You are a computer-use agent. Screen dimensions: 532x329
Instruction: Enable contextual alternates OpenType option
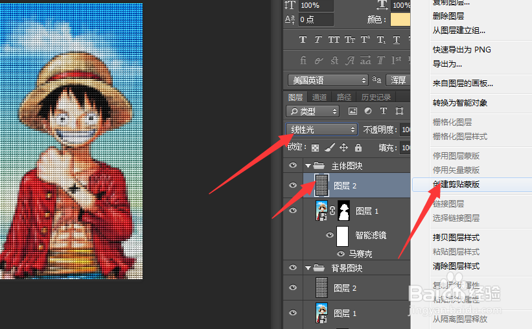pos(318,60)
